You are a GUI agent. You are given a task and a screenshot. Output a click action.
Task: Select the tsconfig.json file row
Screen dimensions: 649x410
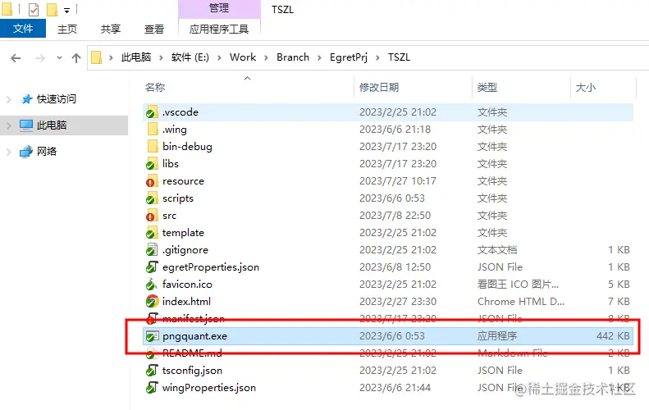pyautogui.click(x=388, y=371)
